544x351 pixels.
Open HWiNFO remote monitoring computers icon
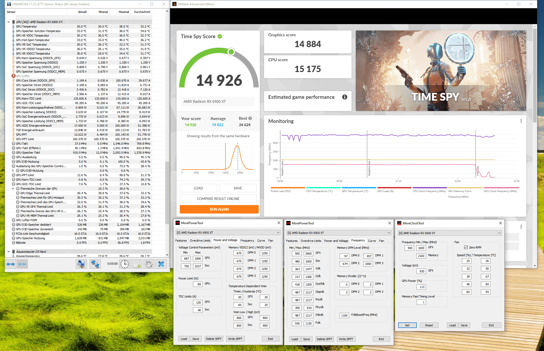(95, 264)
